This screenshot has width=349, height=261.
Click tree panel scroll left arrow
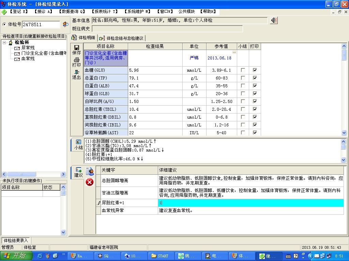click(4, 174)
